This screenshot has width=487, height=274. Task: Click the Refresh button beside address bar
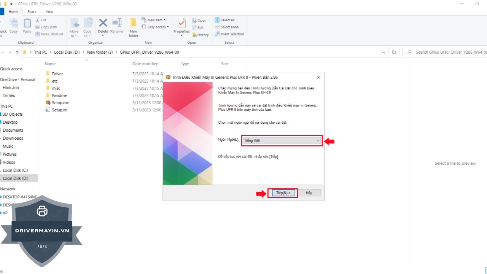(x=394, y=52)
